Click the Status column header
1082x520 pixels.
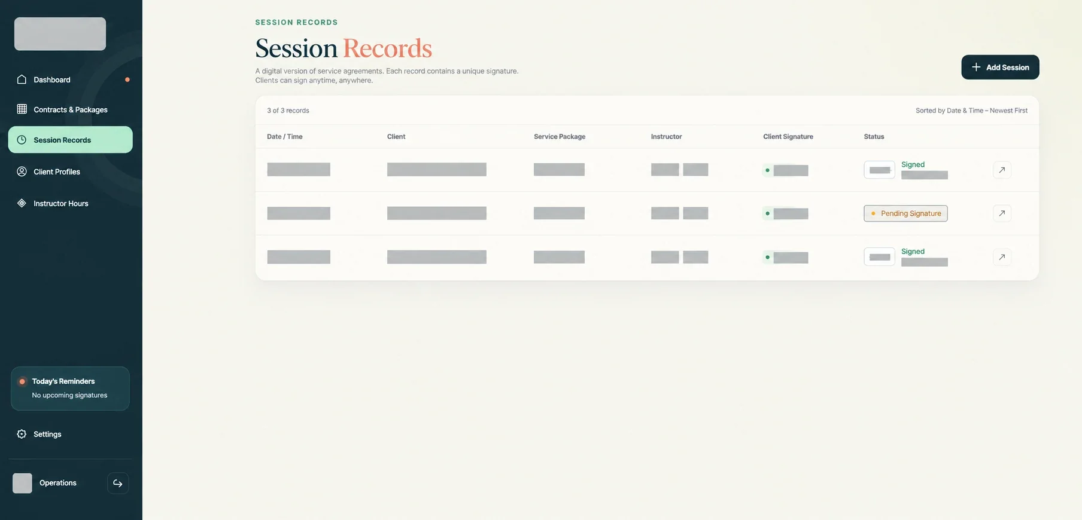(874, 137)
